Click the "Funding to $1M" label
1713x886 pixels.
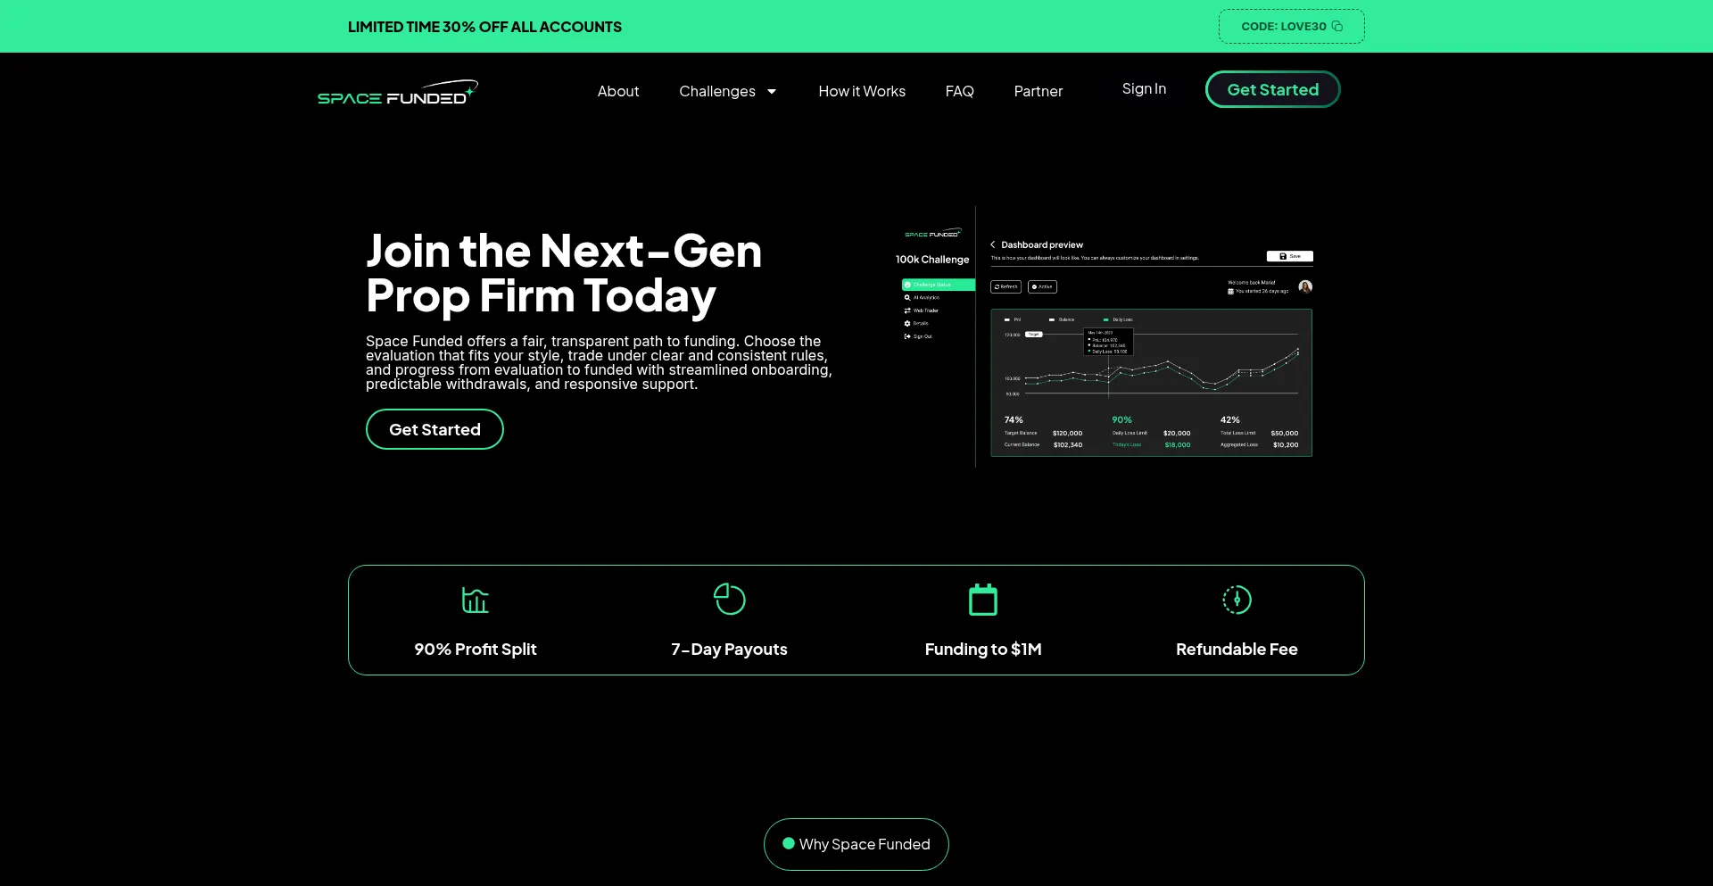(x=983, y=649)
